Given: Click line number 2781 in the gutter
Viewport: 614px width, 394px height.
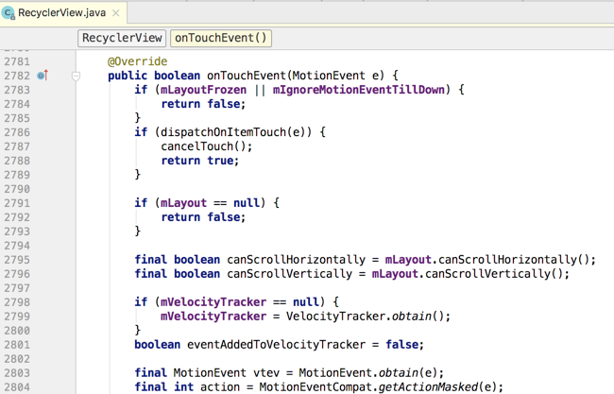Looking at the screenshot, I should [17, 61].
